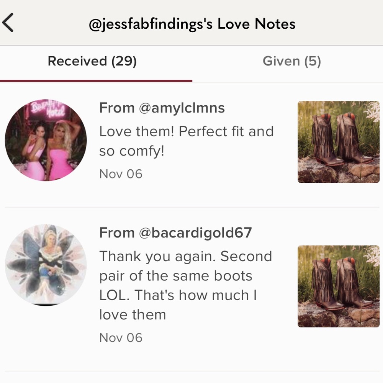Tap the Nov 06 date under @bacardigold67 note
This screenshot has height=383, width=383.
coord(121,337)
